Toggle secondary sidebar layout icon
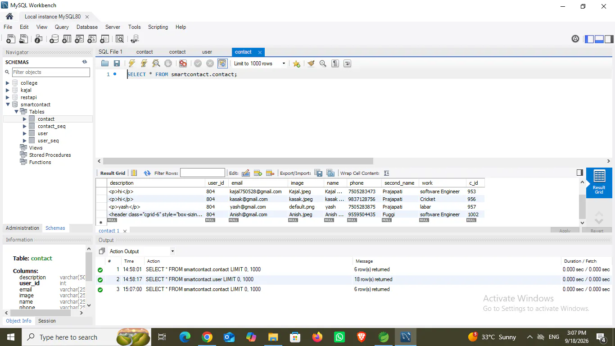The width and height of the screenshot is (615, 346). pos(609,39)
